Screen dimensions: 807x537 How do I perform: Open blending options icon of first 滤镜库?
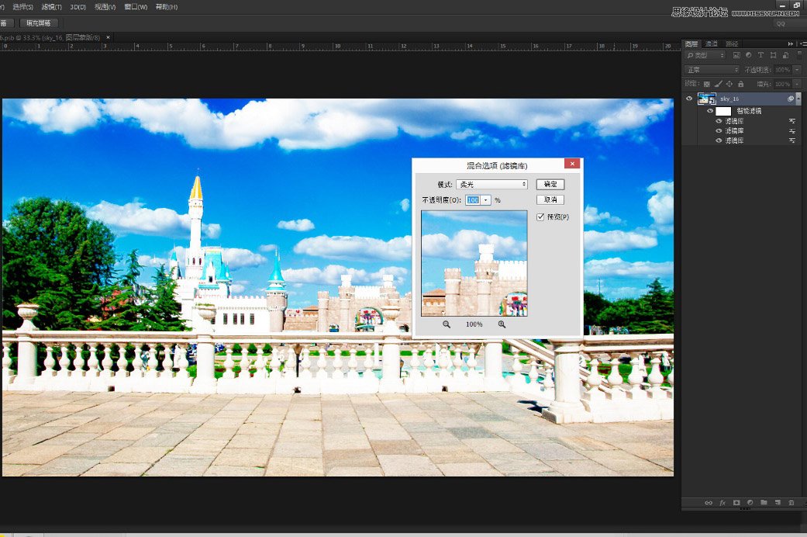pyautogui.click(x=792, y=121)
